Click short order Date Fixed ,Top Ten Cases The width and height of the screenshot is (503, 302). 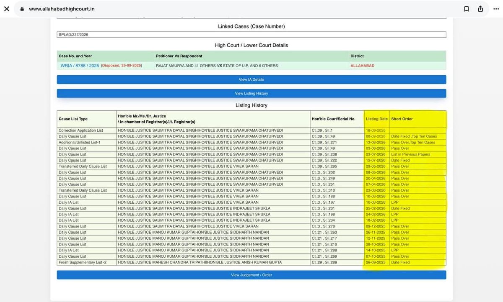pyautogui.click(x=414, y=136)
